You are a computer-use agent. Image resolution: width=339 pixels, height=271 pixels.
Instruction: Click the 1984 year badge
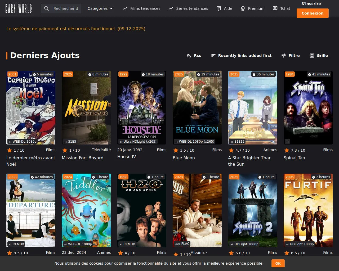coord(290,74)
